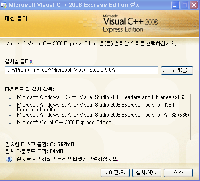Click the Visual C++ 2008 Express Edition logo

click(x=130, y=23)
